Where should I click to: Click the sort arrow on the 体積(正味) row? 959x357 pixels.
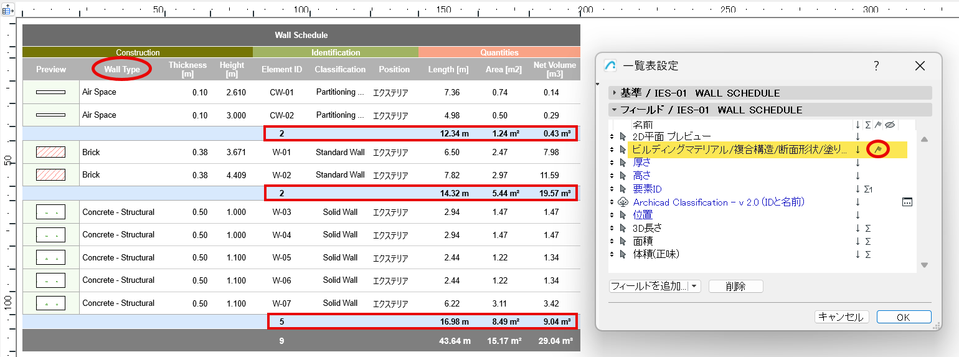tap(857, 254)
